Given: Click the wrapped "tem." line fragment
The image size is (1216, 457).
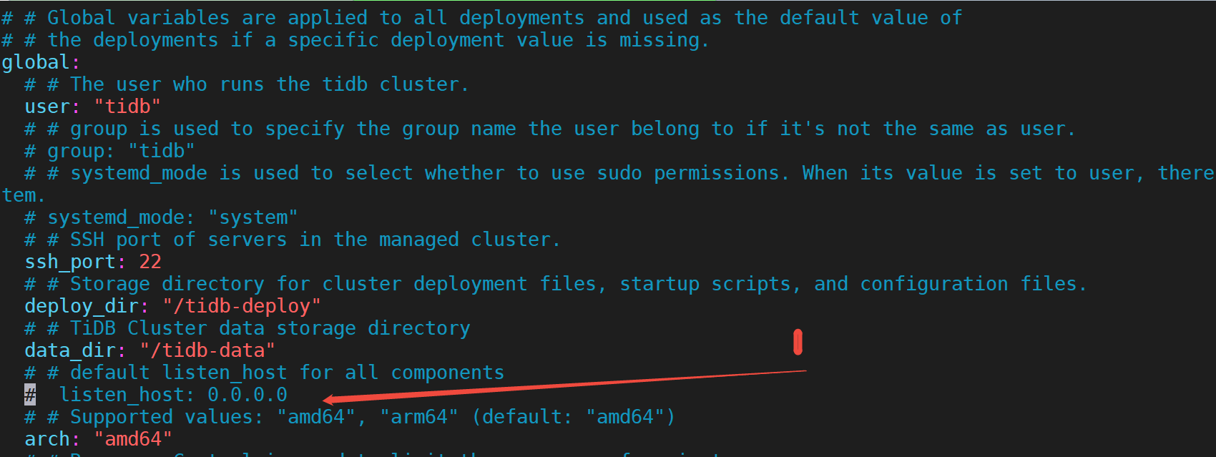Looking at the screenshot, I should [x=23, y=196].
